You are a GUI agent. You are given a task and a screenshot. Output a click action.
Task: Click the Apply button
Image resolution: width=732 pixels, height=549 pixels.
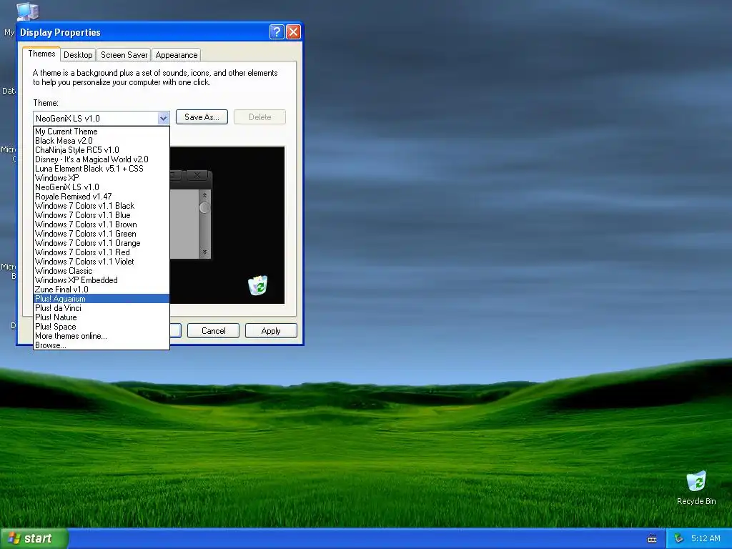coord(271,330)
